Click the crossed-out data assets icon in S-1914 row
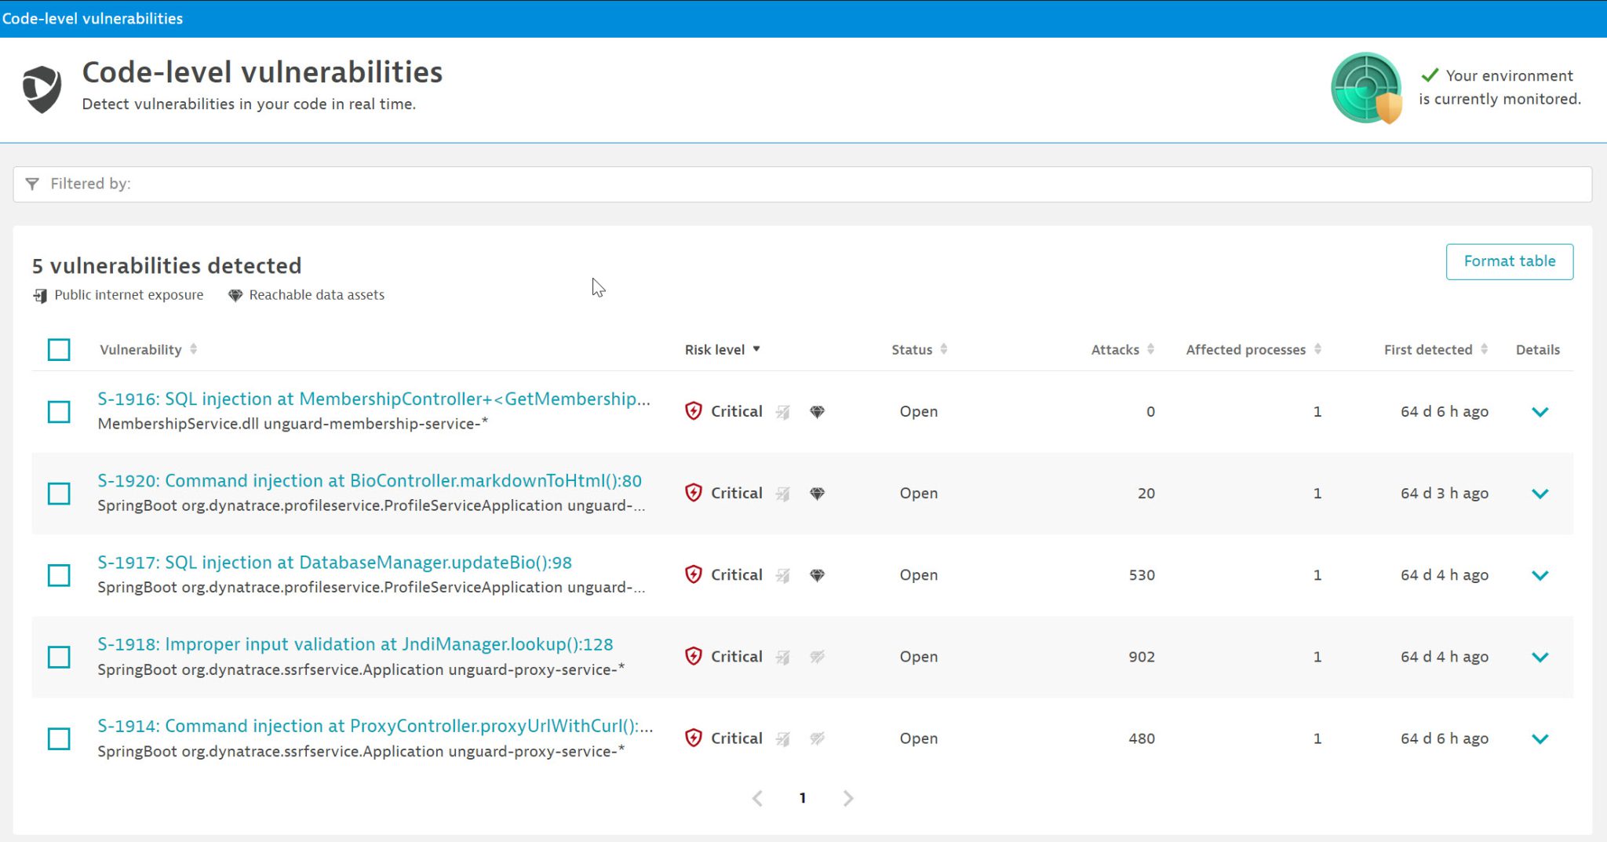Viewport: 1607px width, 842px height. (x=817, y=738)
